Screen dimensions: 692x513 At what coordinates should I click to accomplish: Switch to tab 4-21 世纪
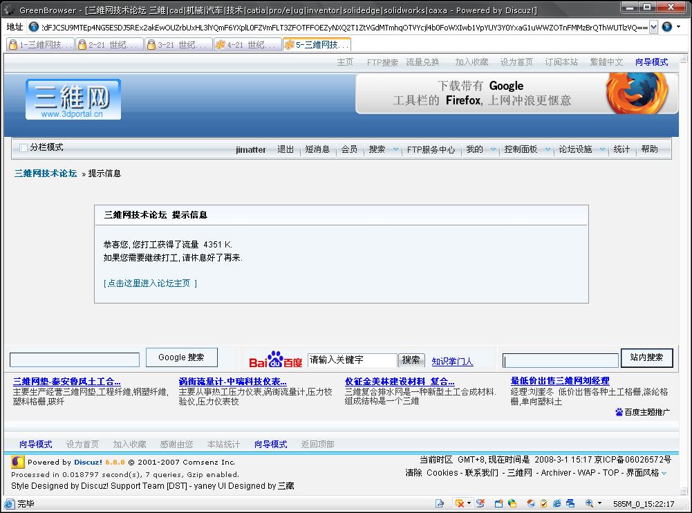[247, 44]
